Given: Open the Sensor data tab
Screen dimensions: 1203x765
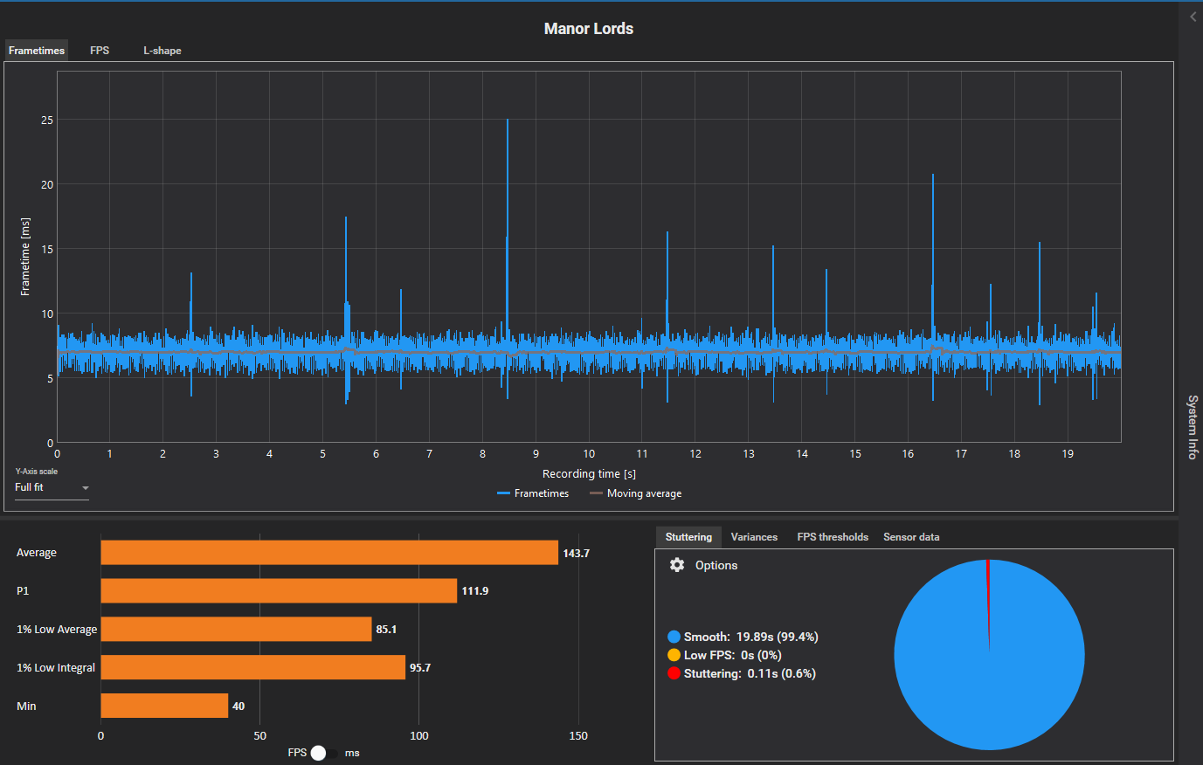Looking at the screenshot, I should (911, 537).
